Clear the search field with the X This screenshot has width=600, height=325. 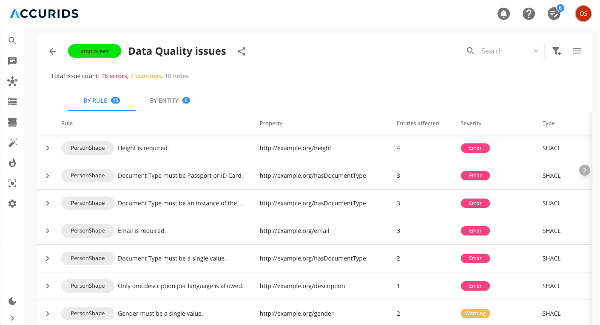click(x=536, y=50)
